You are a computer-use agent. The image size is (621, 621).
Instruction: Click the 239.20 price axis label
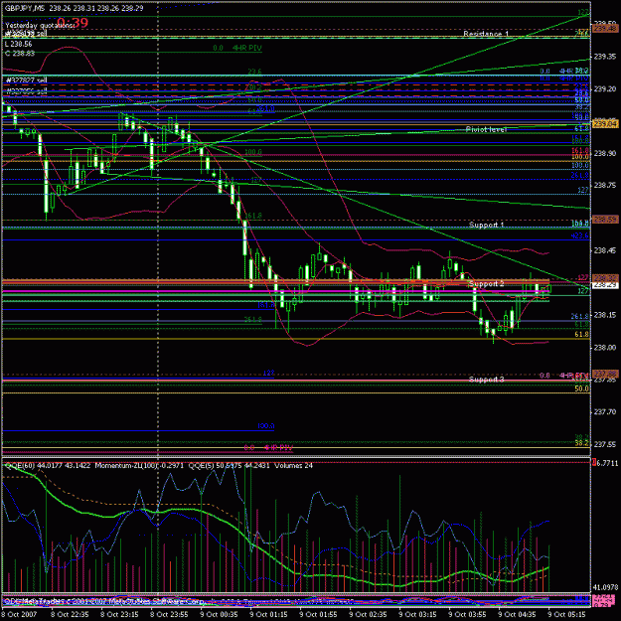click(x=605, y=89)
